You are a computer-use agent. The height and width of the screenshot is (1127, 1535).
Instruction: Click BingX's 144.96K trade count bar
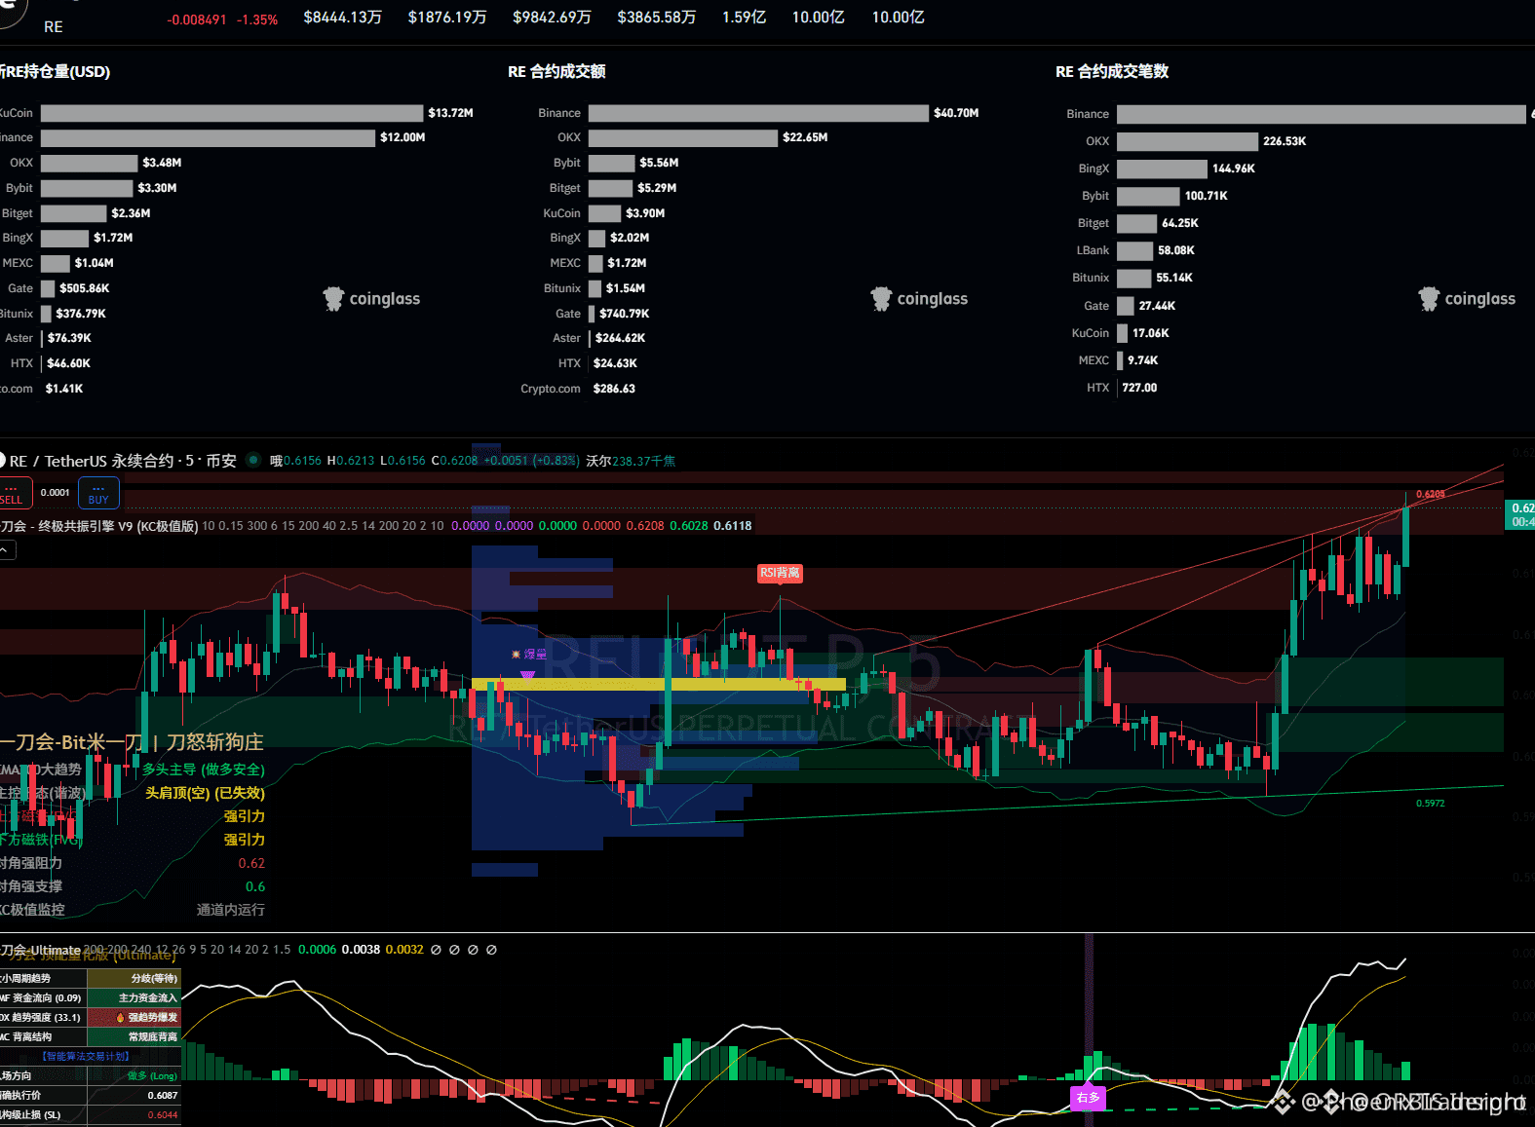pyautogui.click(x=1162, y=169)
